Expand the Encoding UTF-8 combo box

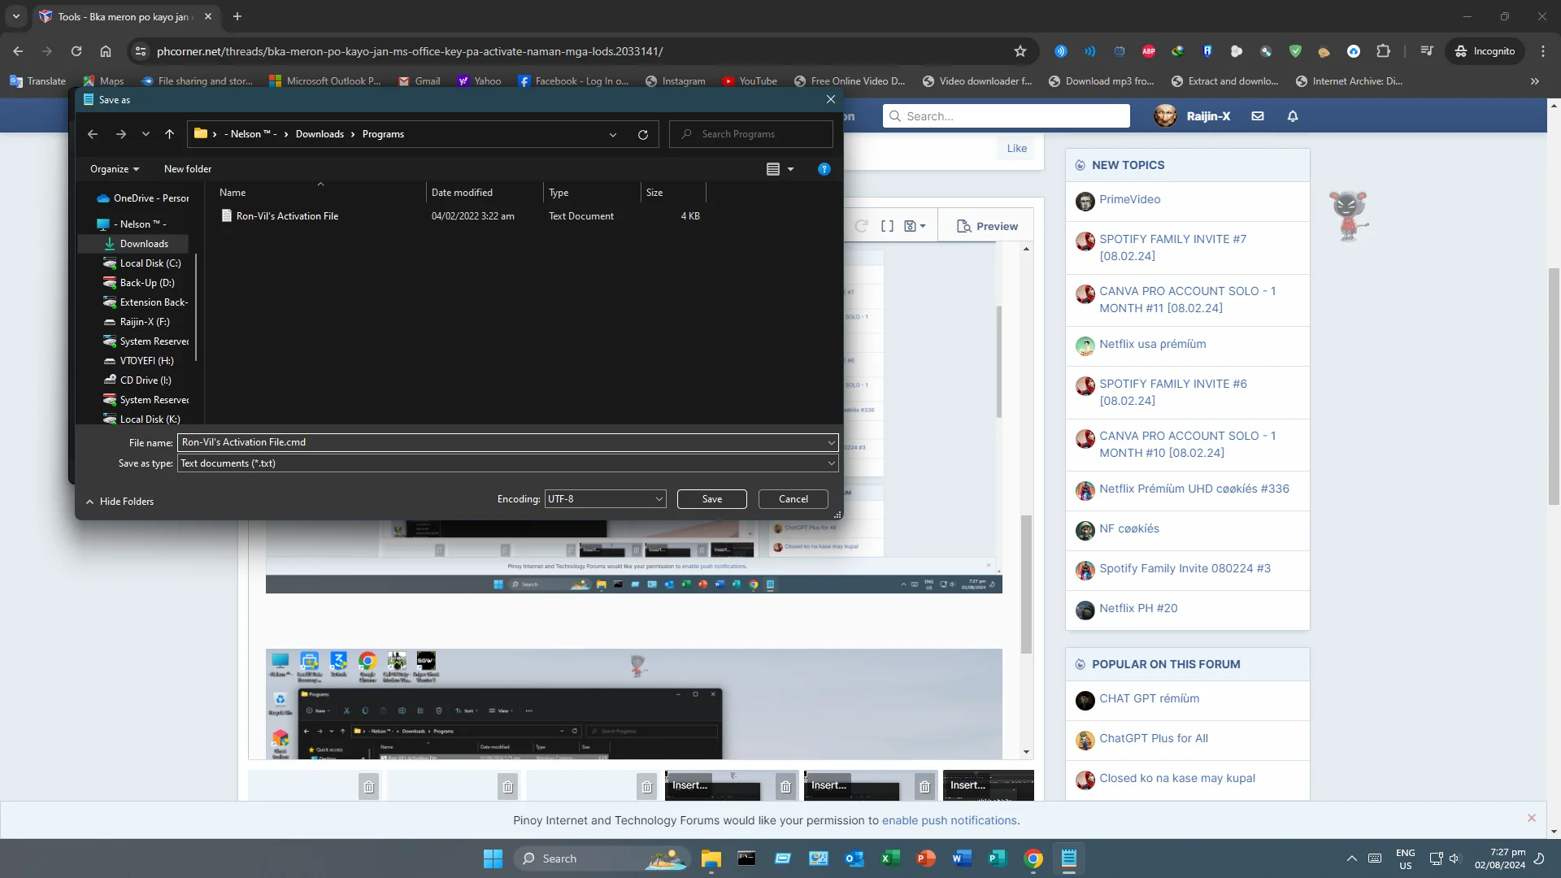(605, 499)
